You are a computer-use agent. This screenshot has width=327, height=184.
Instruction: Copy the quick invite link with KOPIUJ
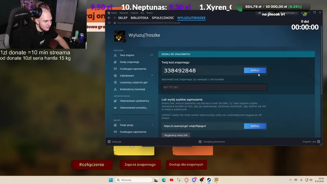[x=255, y=126]
